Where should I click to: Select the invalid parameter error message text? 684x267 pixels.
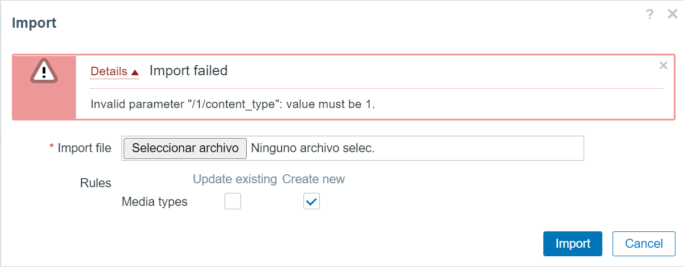pos(233,104)
